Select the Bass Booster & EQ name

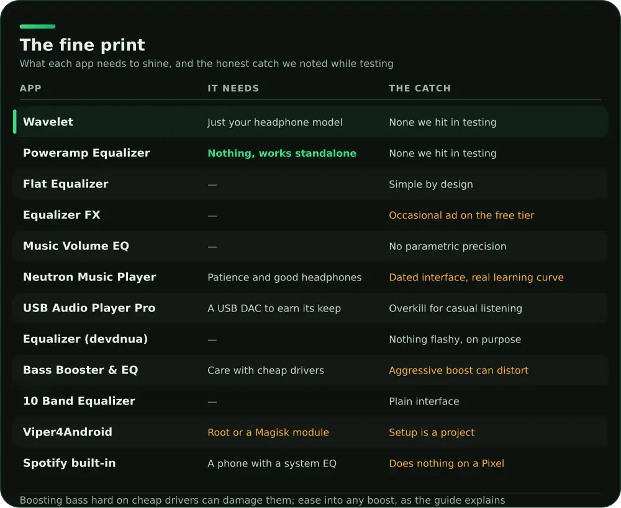click(80, 370)
